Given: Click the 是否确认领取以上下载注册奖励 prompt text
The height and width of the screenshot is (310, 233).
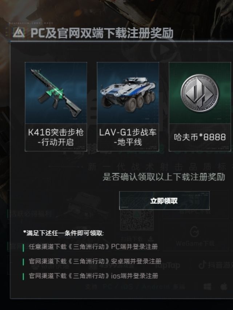Looking at the screenshot, I should click(164, 177).
